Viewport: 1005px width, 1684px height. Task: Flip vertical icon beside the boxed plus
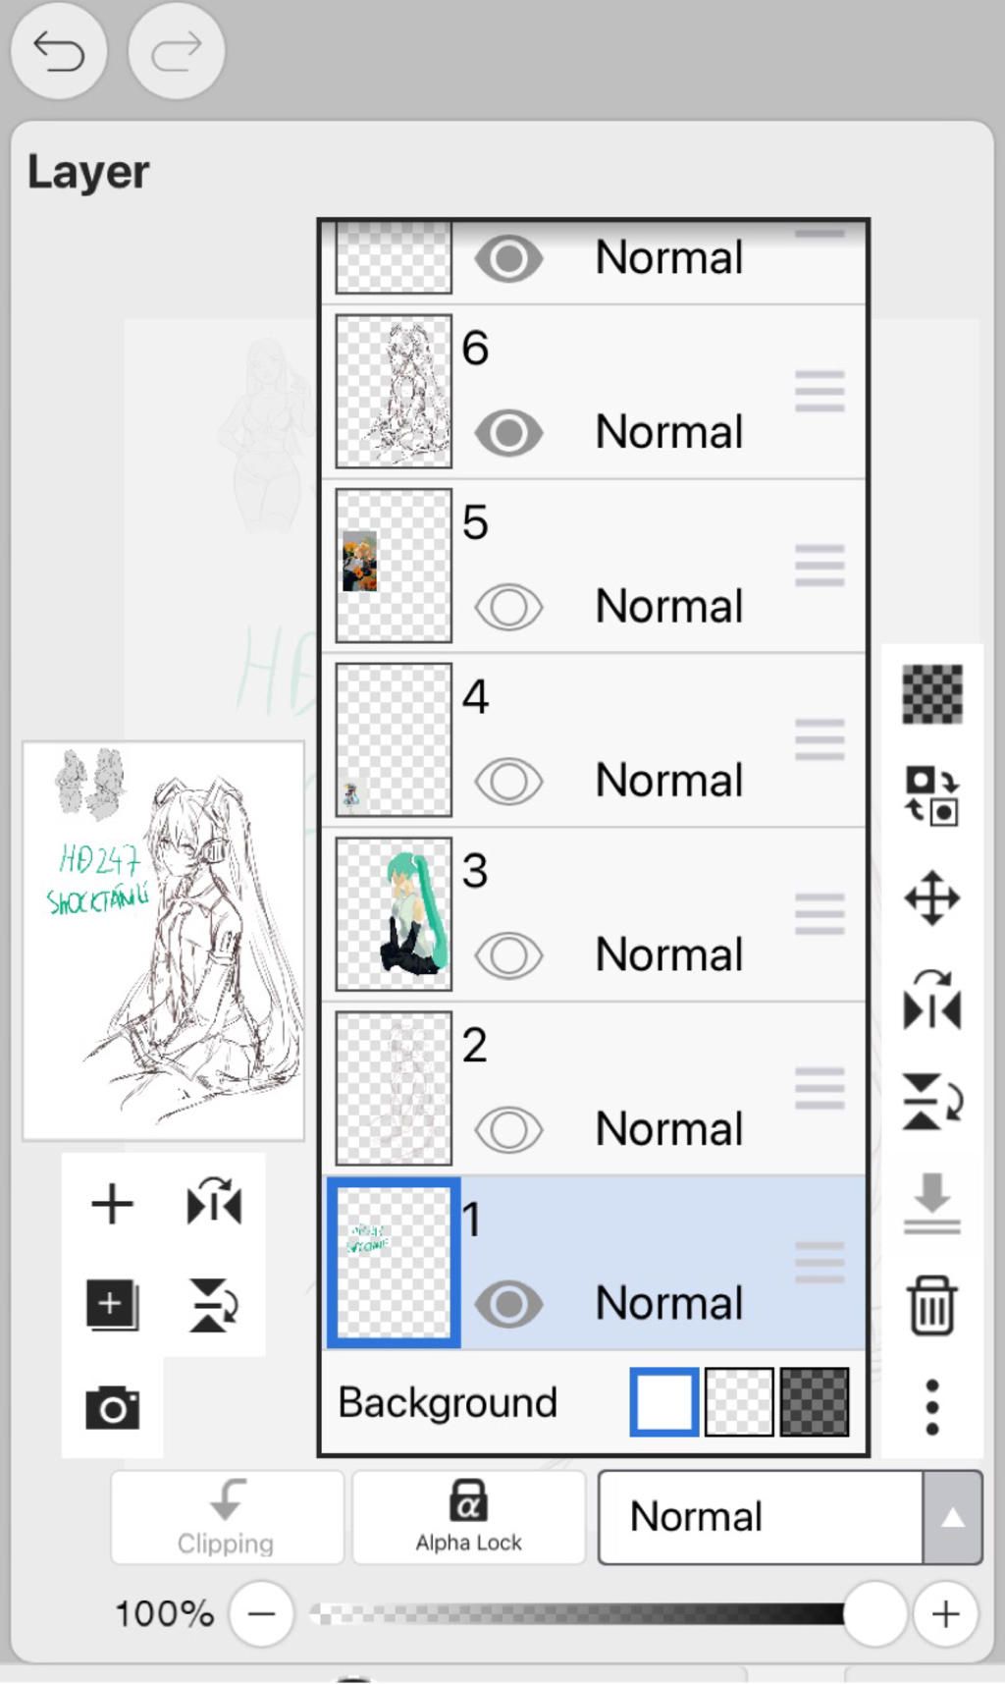coord(214,1306)
